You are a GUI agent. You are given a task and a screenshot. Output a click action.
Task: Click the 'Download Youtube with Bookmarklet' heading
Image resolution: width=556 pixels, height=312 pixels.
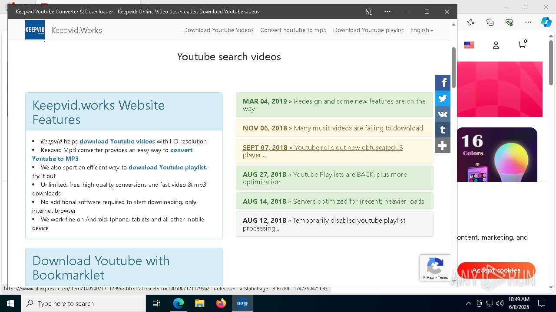click(101, 268)
